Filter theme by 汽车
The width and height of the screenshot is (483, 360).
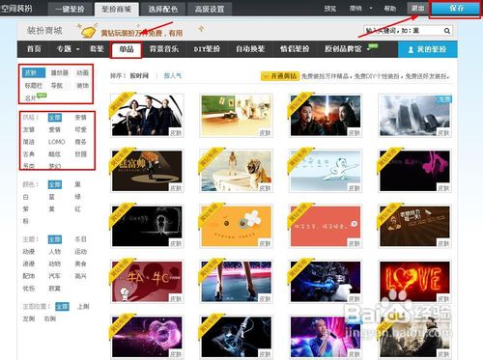coord(55,276)
